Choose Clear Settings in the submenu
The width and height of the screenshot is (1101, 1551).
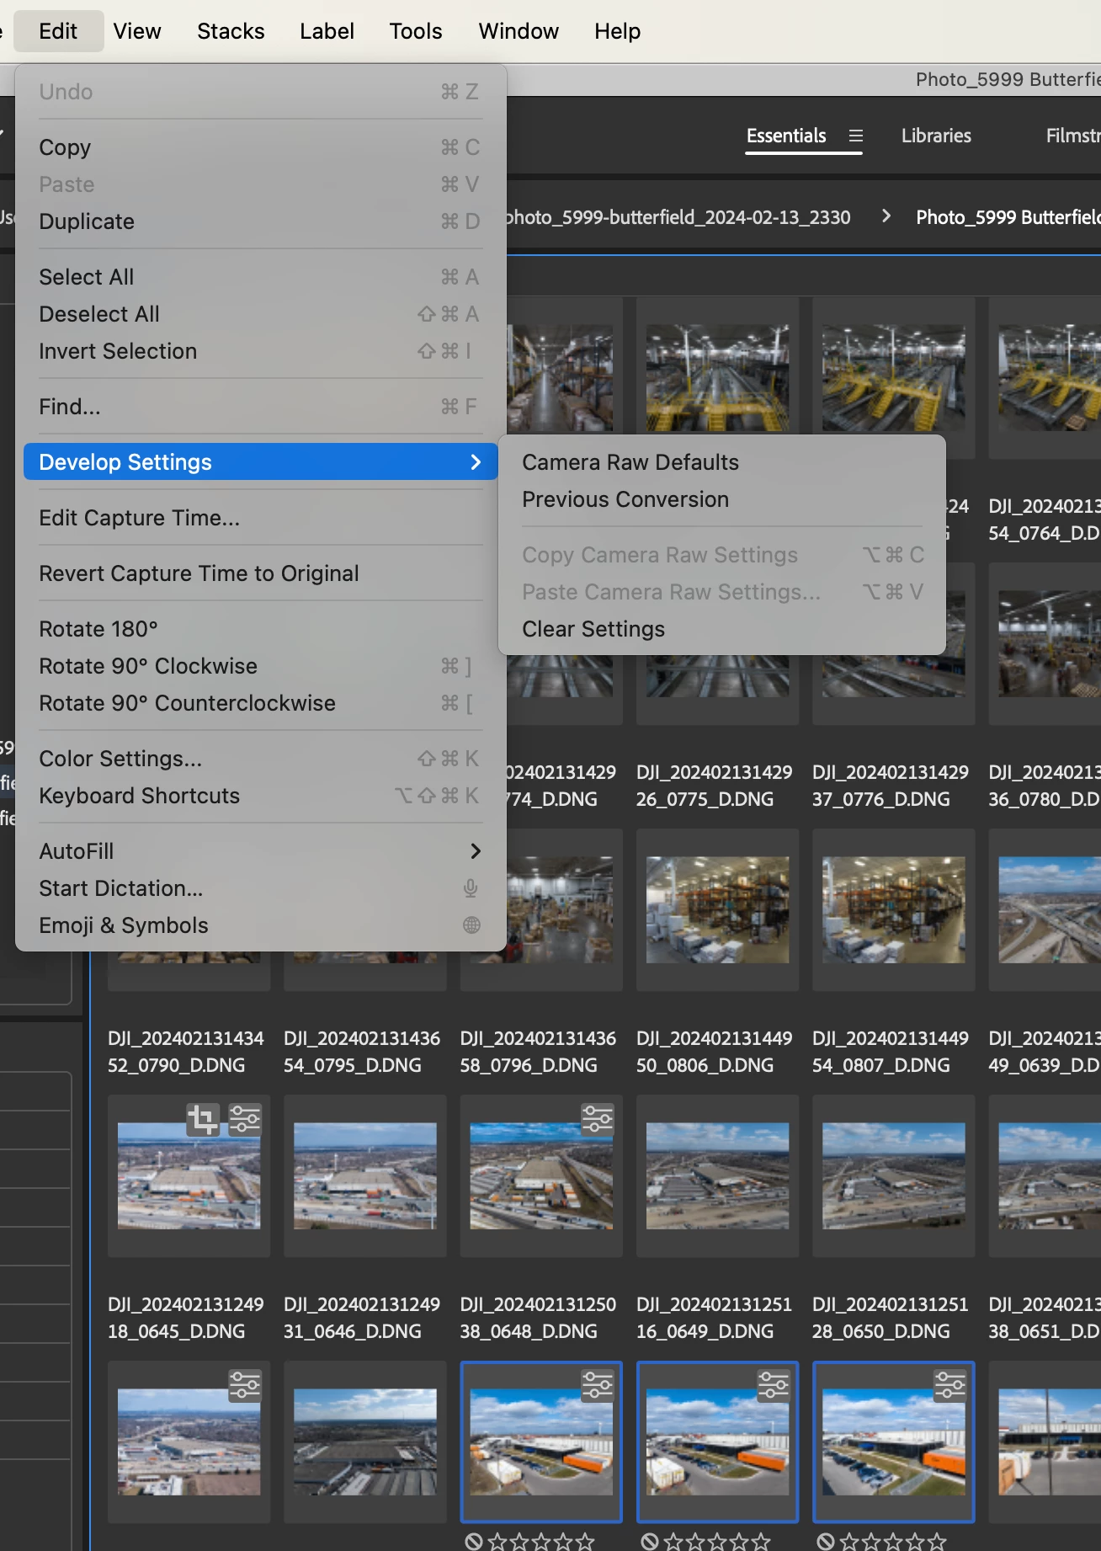[721, 629]
